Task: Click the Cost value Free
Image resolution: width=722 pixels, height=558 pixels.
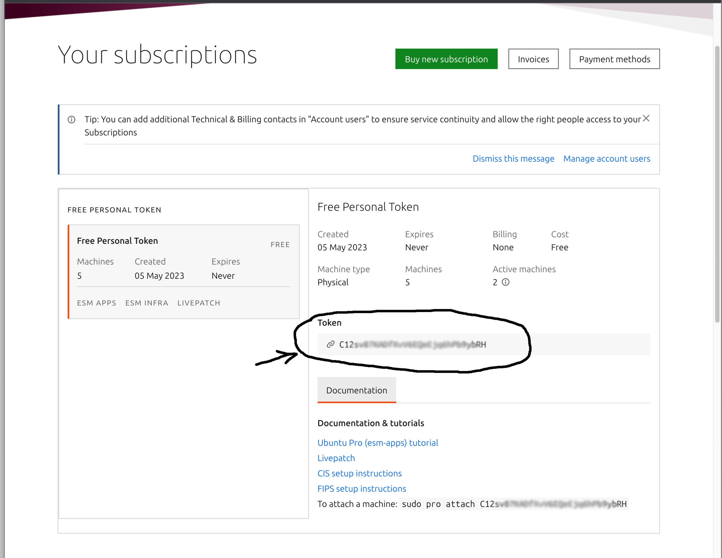Action: (x=559, y=247)
